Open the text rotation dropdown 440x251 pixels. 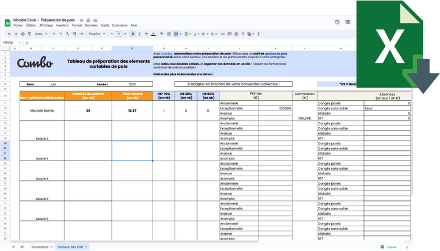[214, 34]
